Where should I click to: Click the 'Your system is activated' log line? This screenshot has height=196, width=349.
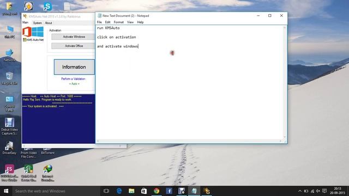pyautogui.click(x=43, y=107)
